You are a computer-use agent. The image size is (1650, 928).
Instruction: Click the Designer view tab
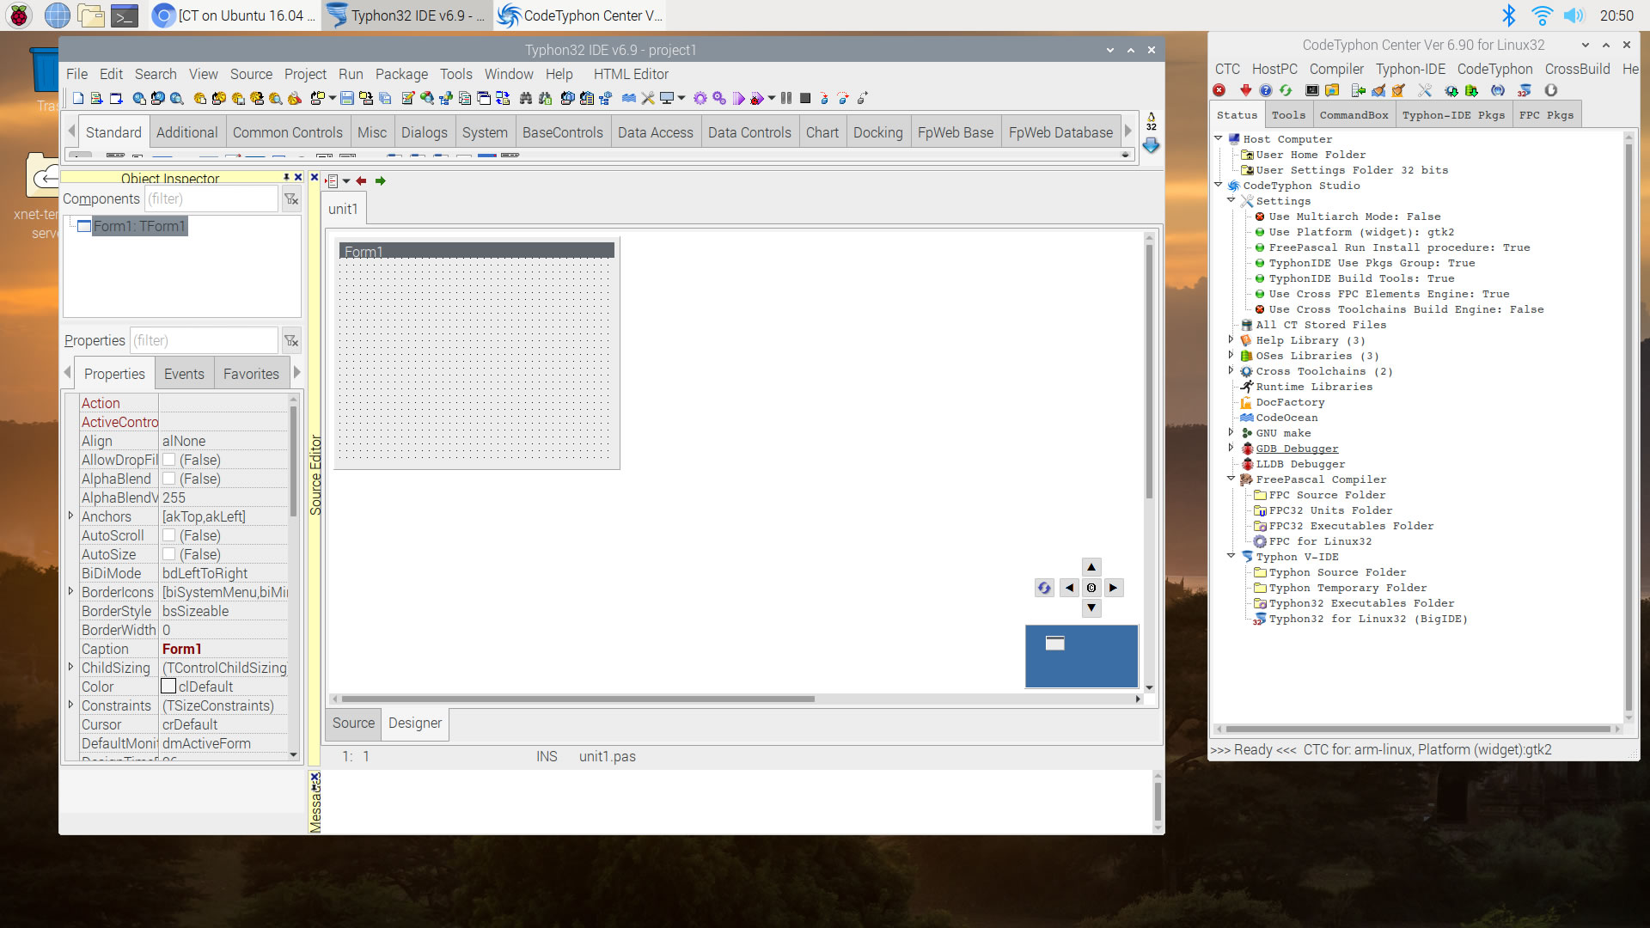pos(415,723)
